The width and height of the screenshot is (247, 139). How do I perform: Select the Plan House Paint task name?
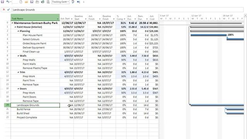32,35
